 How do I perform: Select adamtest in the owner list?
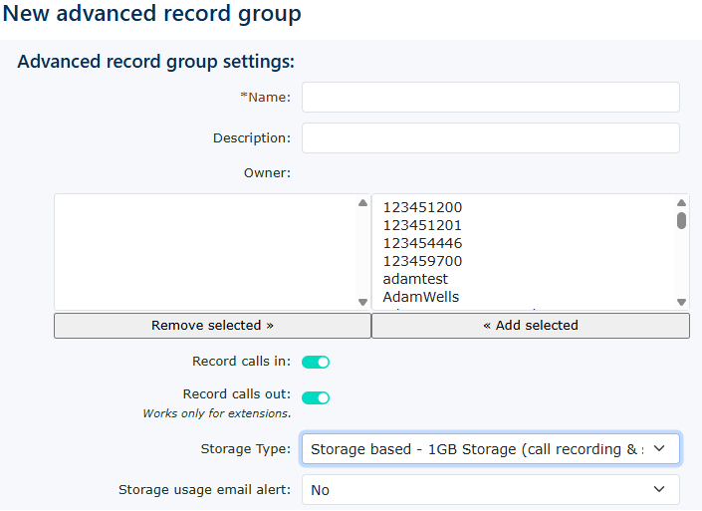(x=415, y=280)
